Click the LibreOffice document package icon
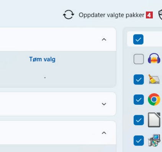Viewport: 162px width, 152px height. pos(154,120)
